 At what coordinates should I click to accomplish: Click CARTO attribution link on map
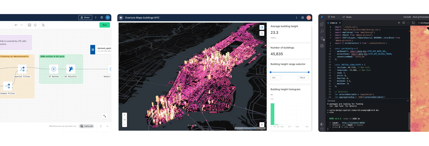[240, 128]
